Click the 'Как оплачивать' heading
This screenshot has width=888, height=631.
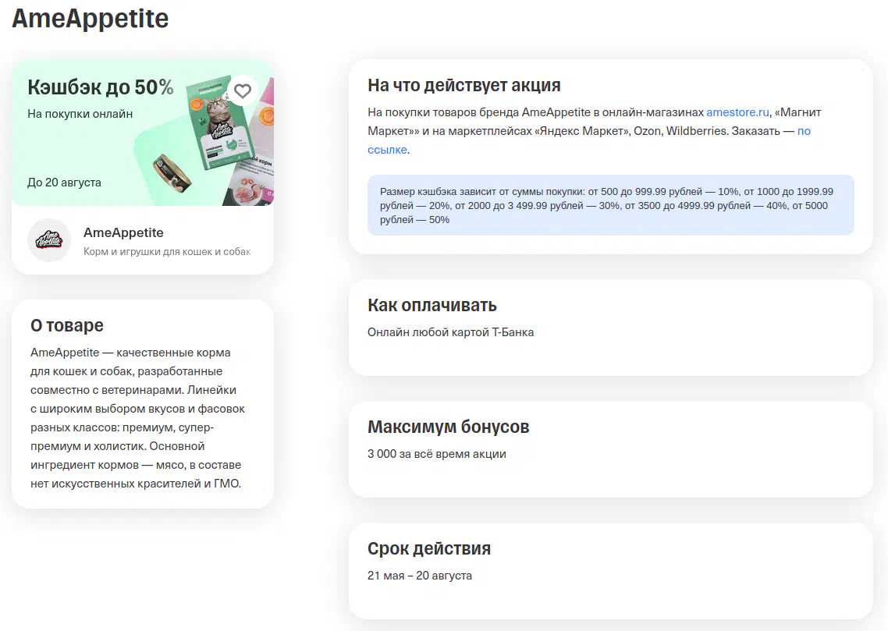click(432, 305)
